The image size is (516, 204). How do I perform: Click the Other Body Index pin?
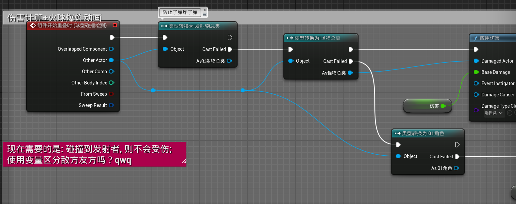point(112,83)
